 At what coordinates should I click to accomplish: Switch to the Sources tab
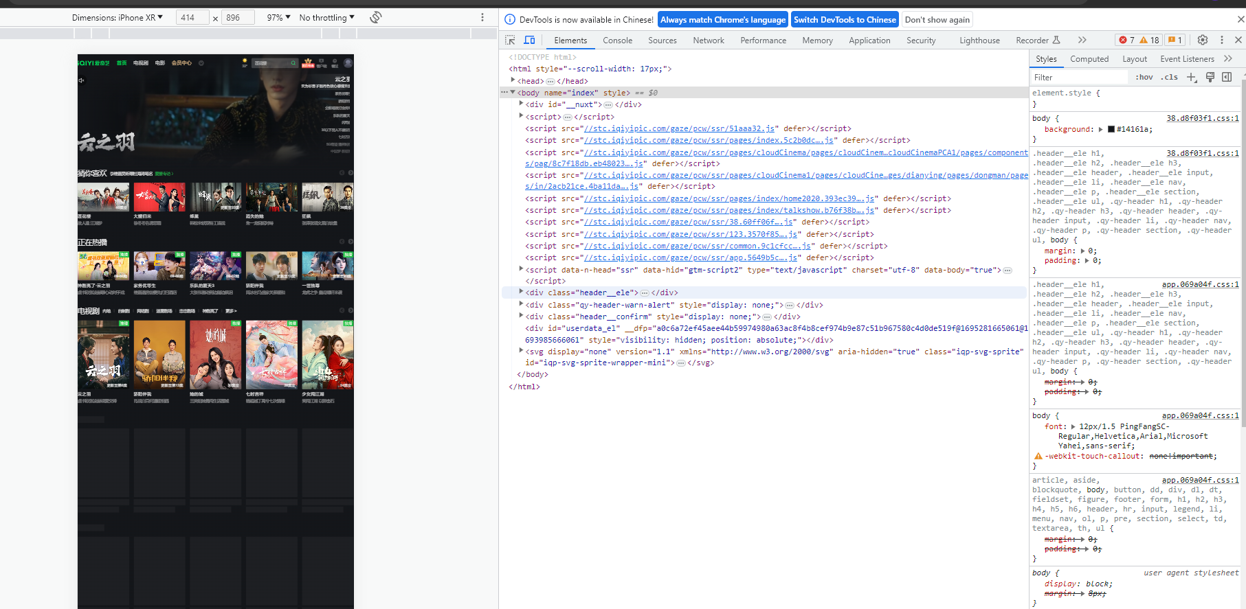click(x=662, y=41)
